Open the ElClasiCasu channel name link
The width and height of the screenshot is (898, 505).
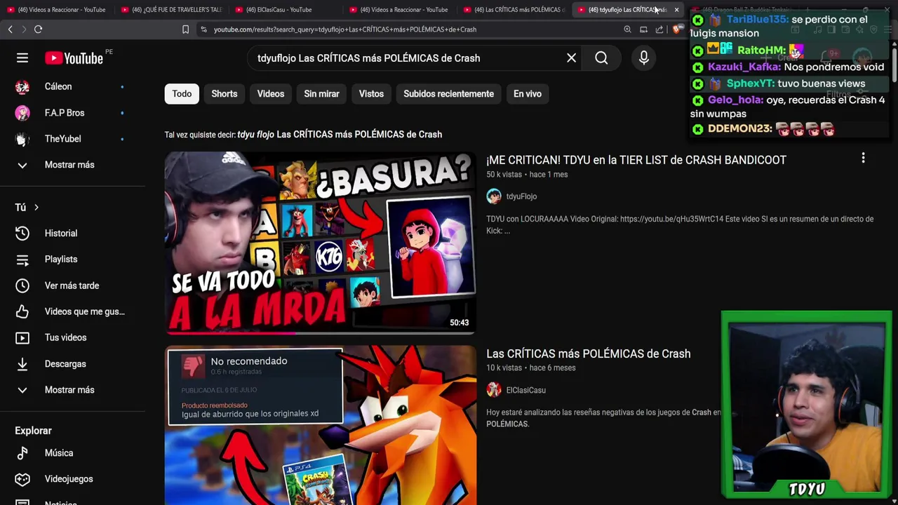(526, 390)
